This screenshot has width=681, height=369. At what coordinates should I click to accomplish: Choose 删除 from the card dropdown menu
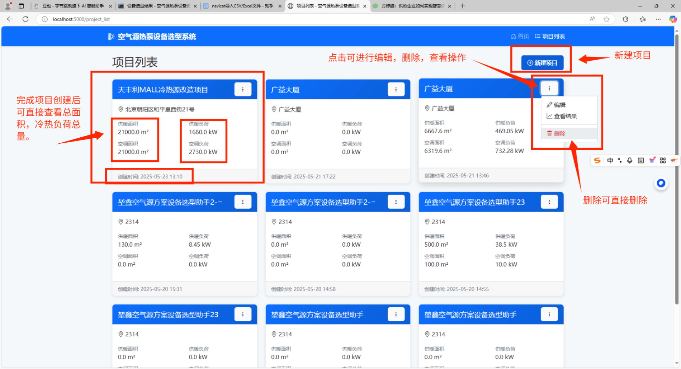569,133
